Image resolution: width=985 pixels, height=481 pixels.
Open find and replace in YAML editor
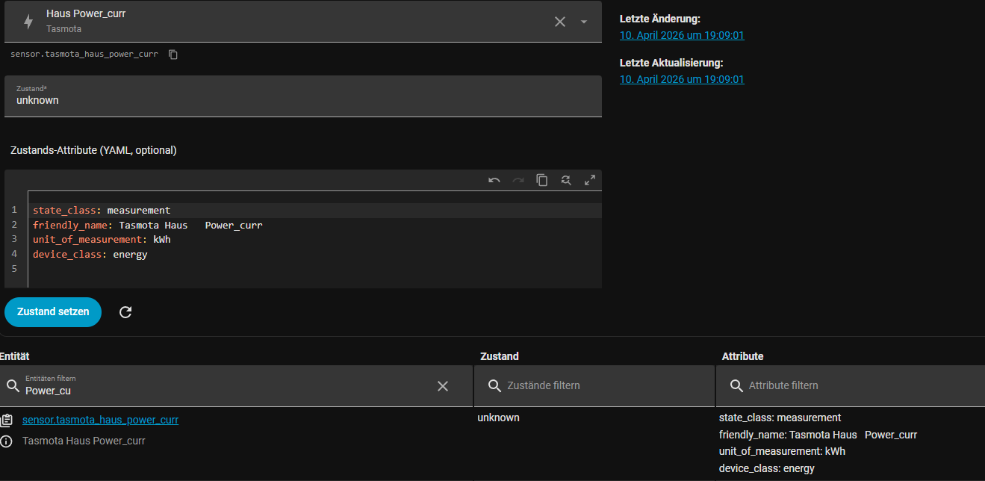(566, 180)
